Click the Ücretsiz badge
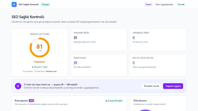Screen dimensions: 198x111 click(x=45, y=4)
